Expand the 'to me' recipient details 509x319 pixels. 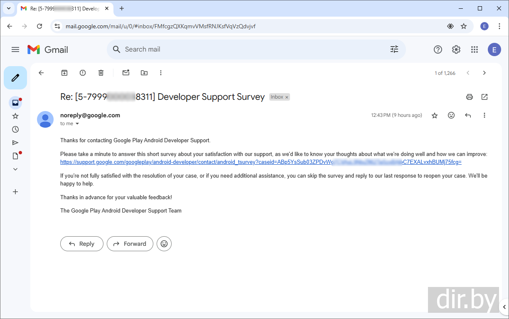click(x=77, y=124)
